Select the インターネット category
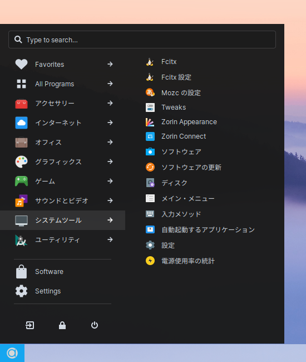This screenshot has height=362, width=306. 63,123
